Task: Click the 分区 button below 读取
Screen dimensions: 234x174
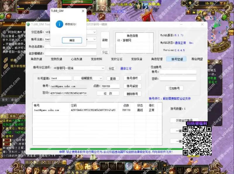Action: (x=105, y=52)
